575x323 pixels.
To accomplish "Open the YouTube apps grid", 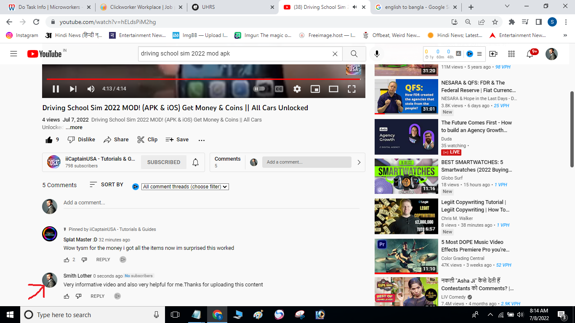I will coord(511,54).
